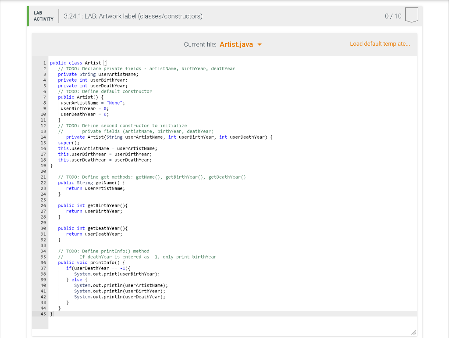
Task: Click the LAB ACTIVITY badge
Action: point(43,16)
